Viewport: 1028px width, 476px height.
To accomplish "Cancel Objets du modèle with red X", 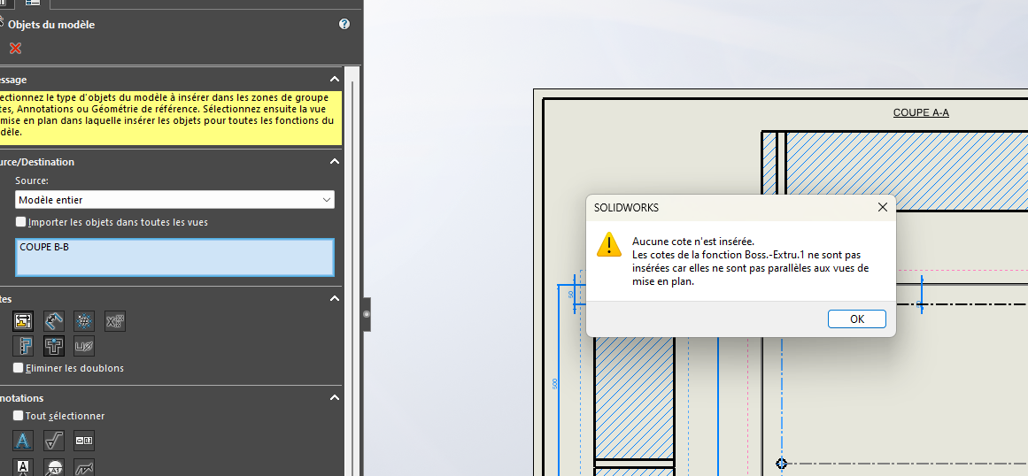I will (x=15, y=49).
